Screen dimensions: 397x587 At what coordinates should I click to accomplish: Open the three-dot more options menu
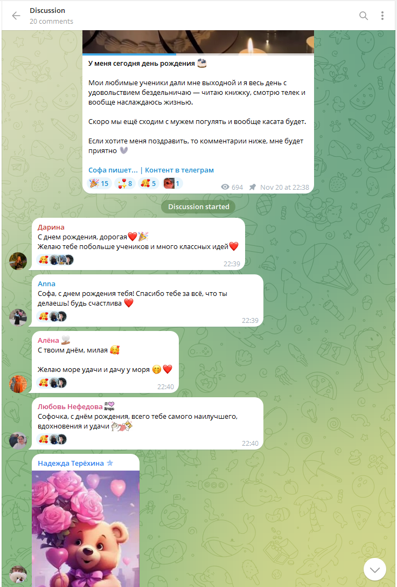[x=382, y=15]
